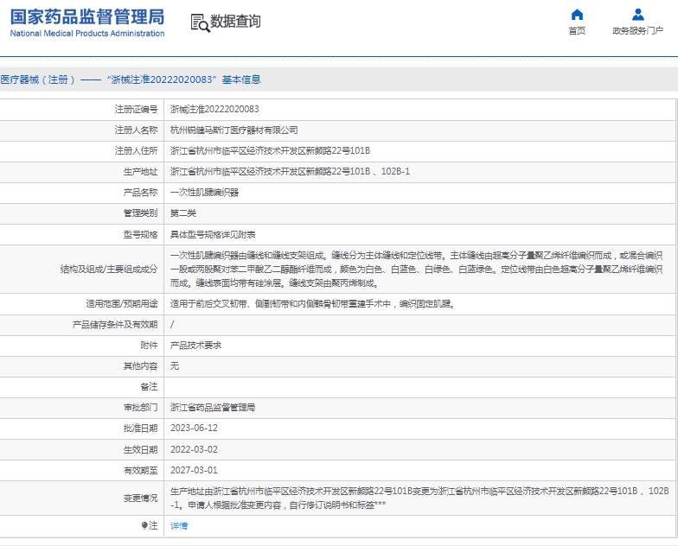Select effective date 2022-03-02
This screenshot has height=546, width=678.
(x=194, y=449)
